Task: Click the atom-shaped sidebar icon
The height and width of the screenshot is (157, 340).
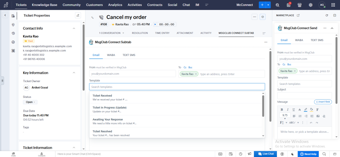Action: 13,51
